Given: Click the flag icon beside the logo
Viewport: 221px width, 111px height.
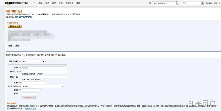Looking at the screenshot, I should tap(34, 3).
